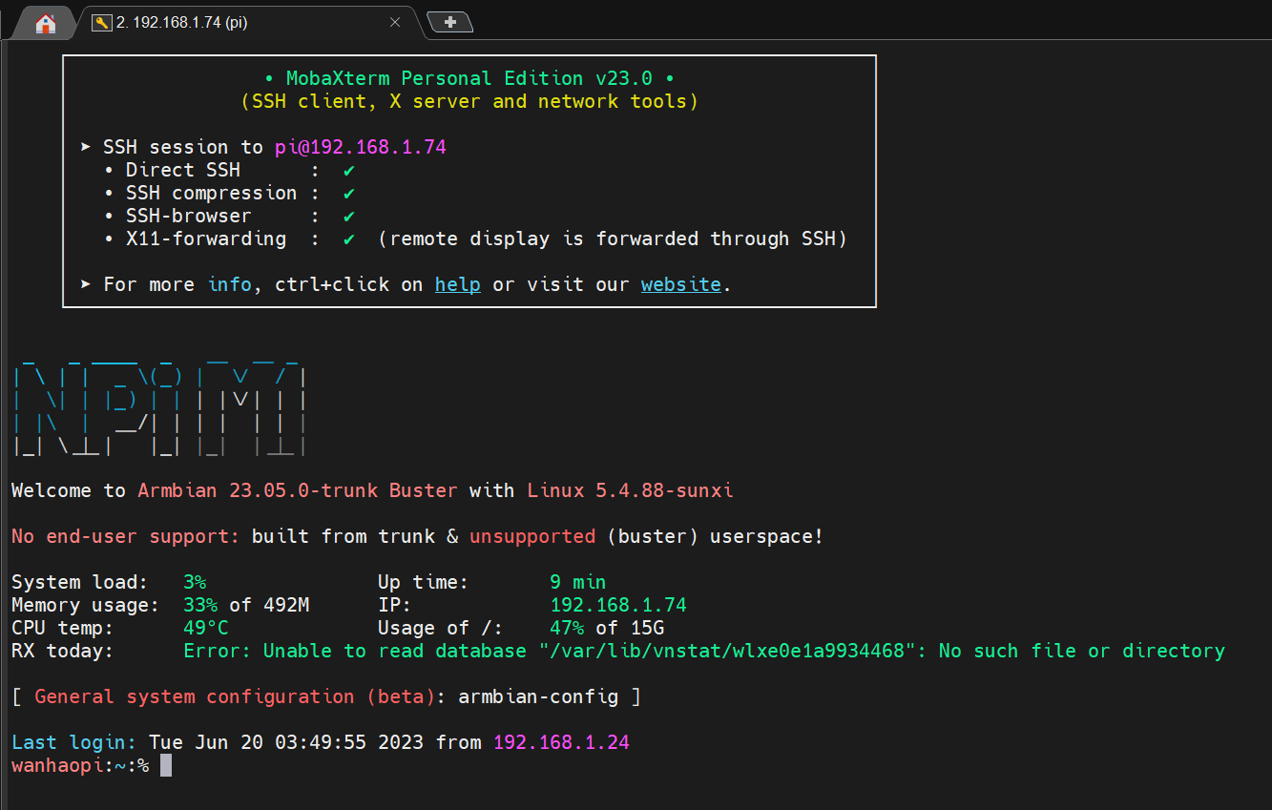1272x810 pixels.
Task: Click the wanhaopi prompt text
Action: coord(57,765)
